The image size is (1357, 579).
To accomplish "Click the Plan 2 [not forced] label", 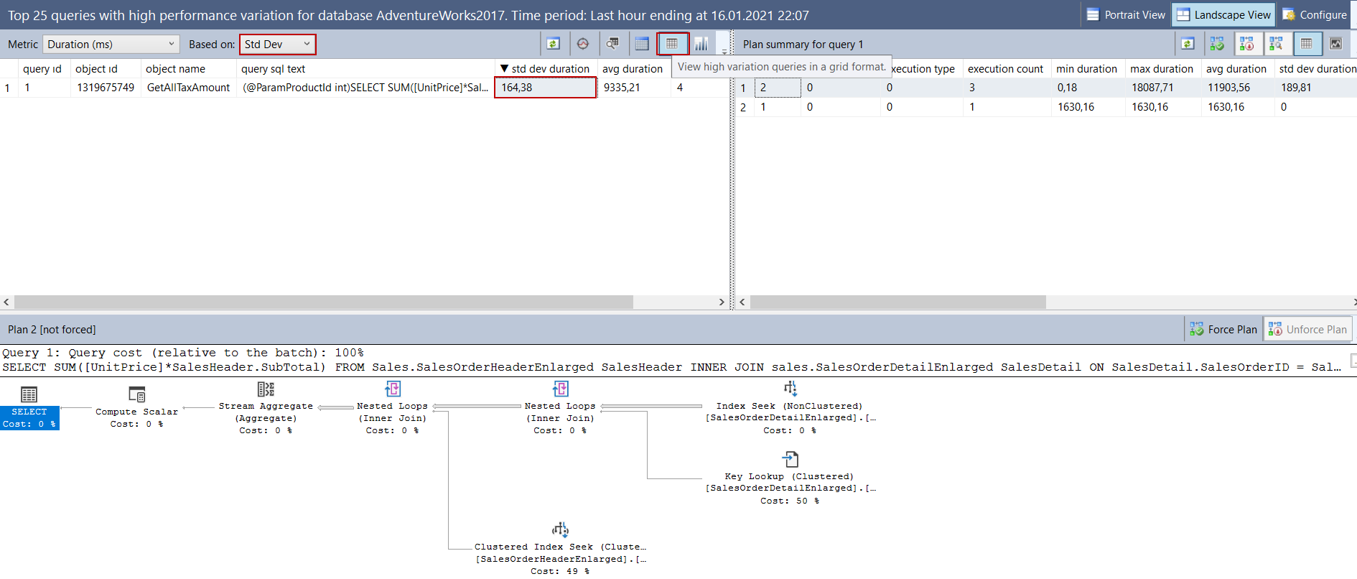I will (52, 330).
